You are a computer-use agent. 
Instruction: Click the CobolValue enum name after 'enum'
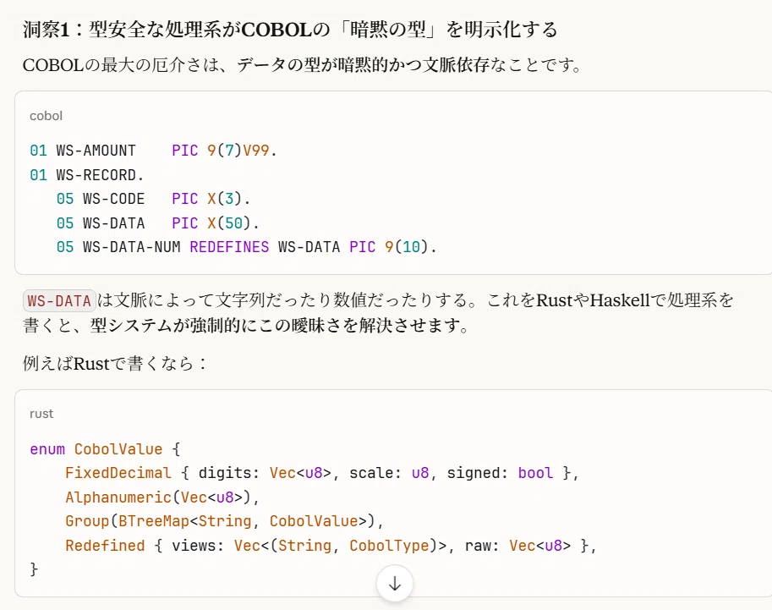coord(118,449)
